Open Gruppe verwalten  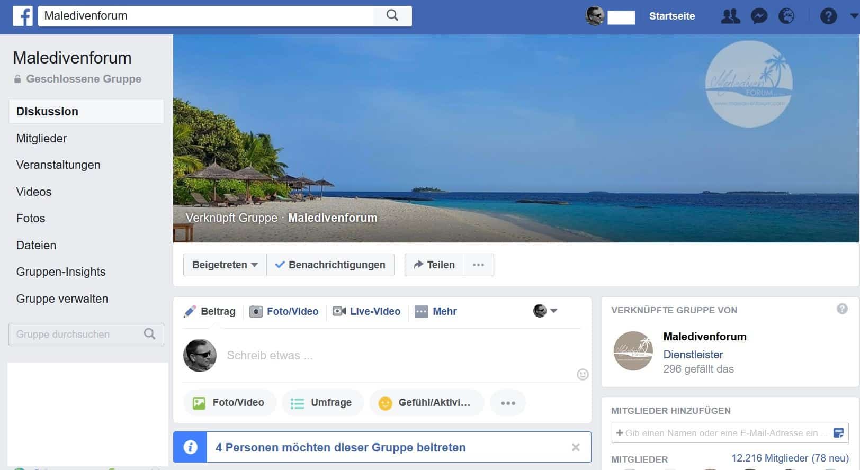62,299
